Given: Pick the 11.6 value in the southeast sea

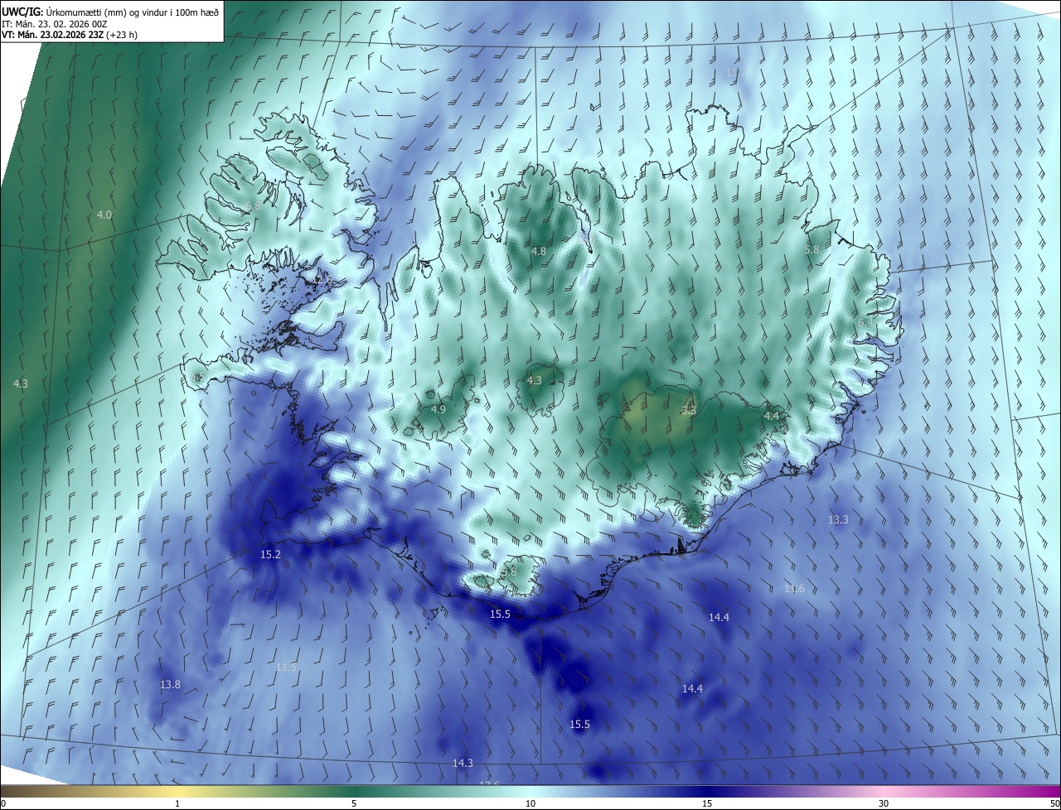Looking at the screenshot, I should coord(794,589).
